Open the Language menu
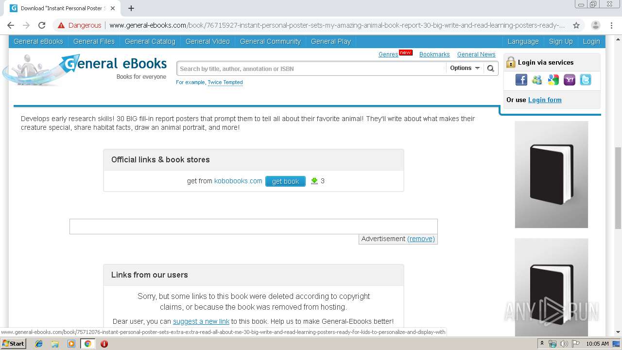The image size is (622, 350). 523,41
